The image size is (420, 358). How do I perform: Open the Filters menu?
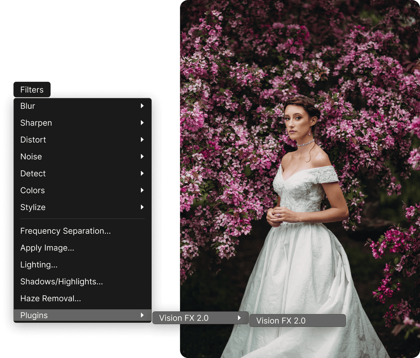click(x=31, y=89)
